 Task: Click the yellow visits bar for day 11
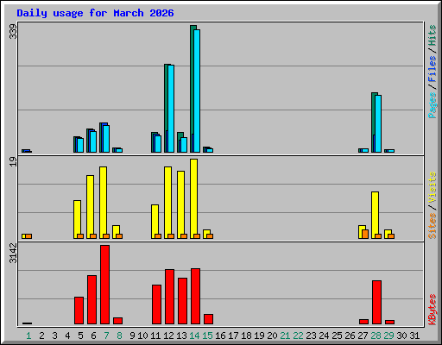click(155, 222)
